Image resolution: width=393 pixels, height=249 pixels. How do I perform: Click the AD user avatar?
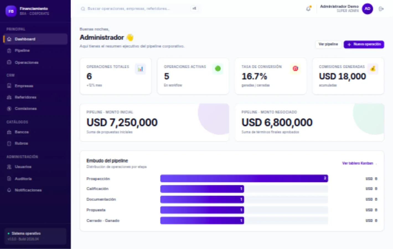click(368, 9)
